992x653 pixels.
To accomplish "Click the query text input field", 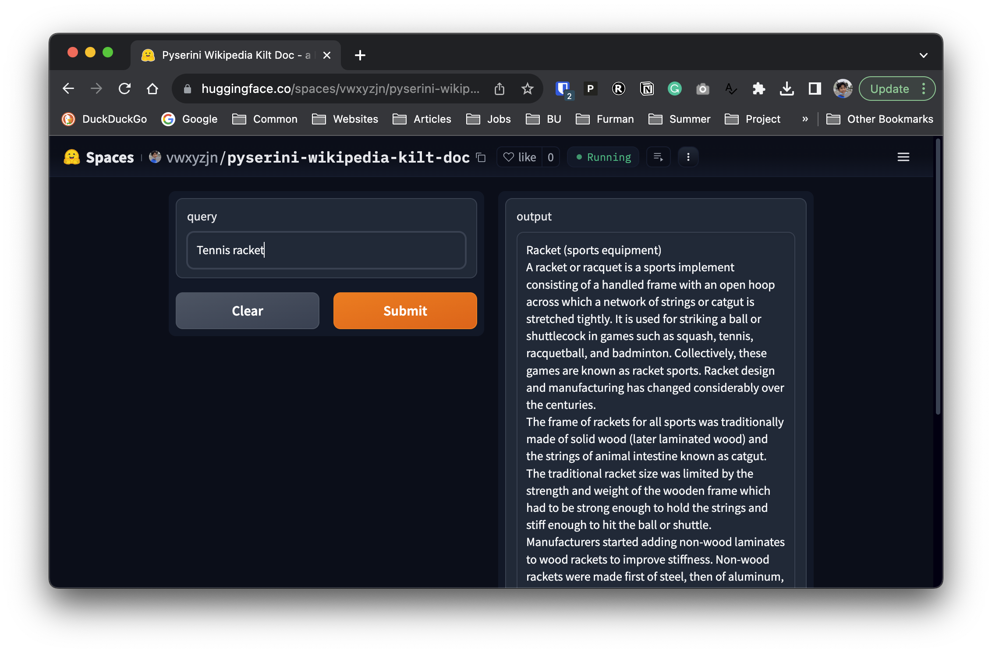I will 326,250.
